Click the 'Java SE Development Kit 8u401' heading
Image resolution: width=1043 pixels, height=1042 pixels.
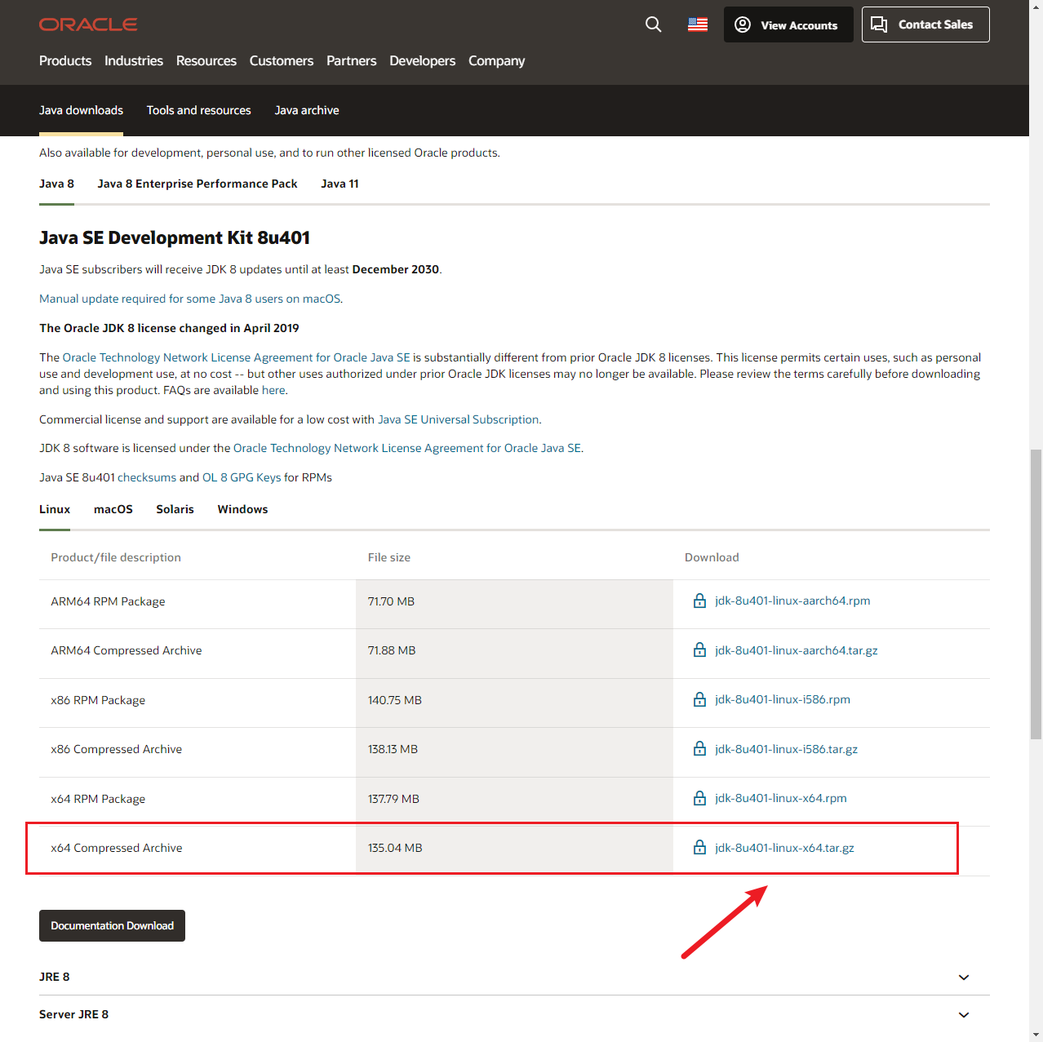coord(175,237)
